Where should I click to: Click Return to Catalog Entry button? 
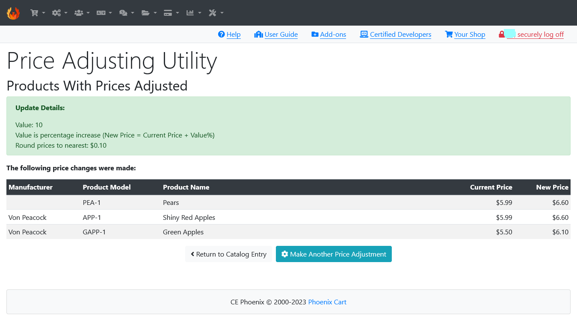(x=228, y=254)
